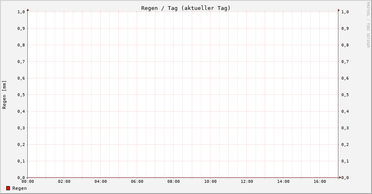
Task: Click the right axis value 1,0
Action: [345, 12]
